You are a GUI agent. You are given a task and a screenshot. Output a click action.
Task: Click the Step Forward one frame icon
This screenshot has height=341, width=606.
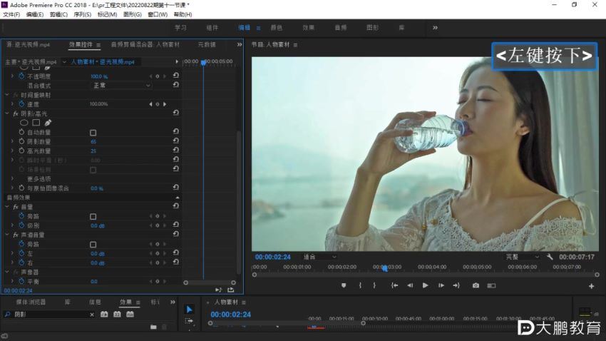click(441, 285)
